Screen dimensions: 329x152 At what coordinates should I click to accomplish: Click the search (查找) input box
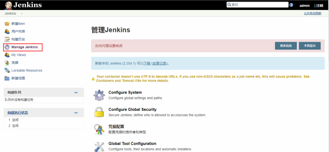[x=259, y=5]
